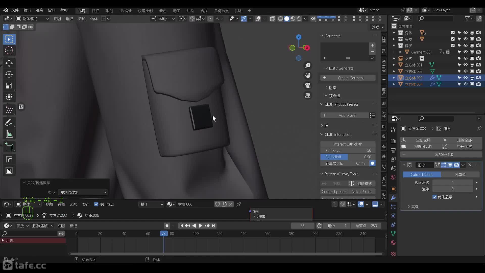
Task: Toggle the camera view icon
Action: tap(308, 85)
